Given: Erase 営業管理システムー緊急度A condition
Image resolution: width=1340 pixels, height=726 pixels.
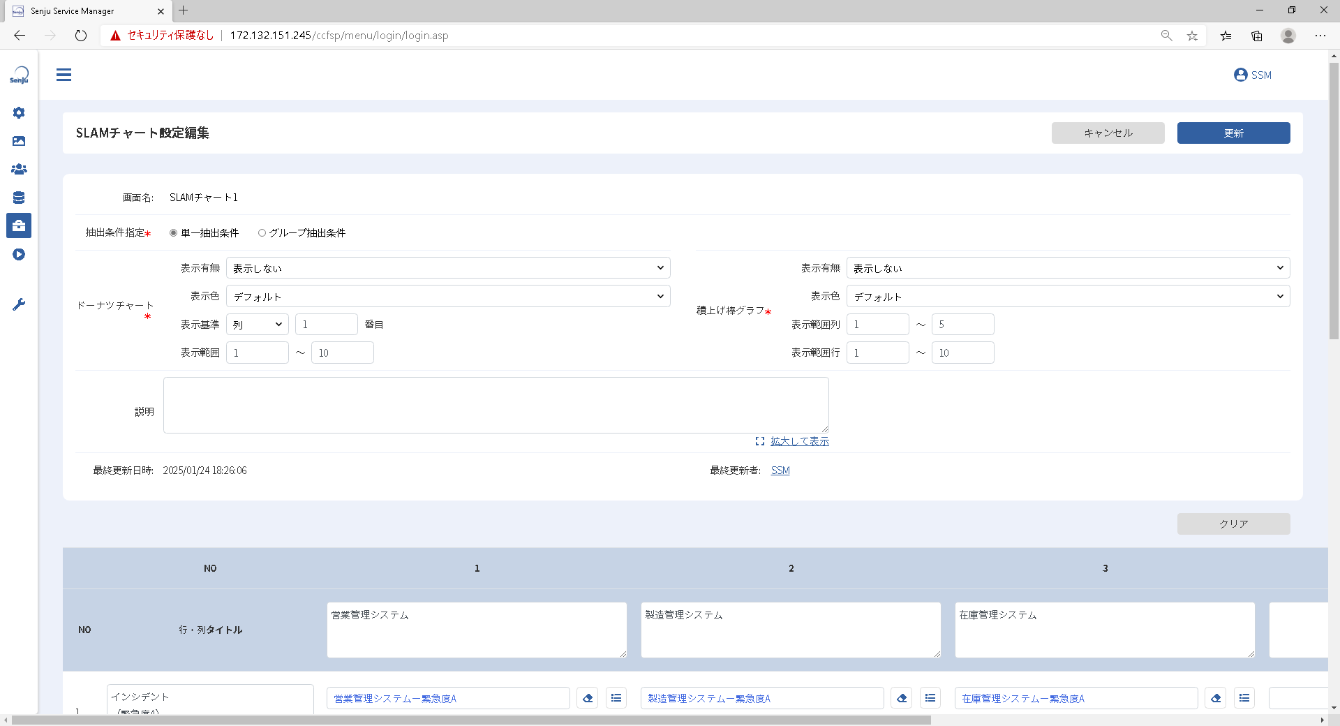Looking at the screenshot, I should (x=588, y=698).
